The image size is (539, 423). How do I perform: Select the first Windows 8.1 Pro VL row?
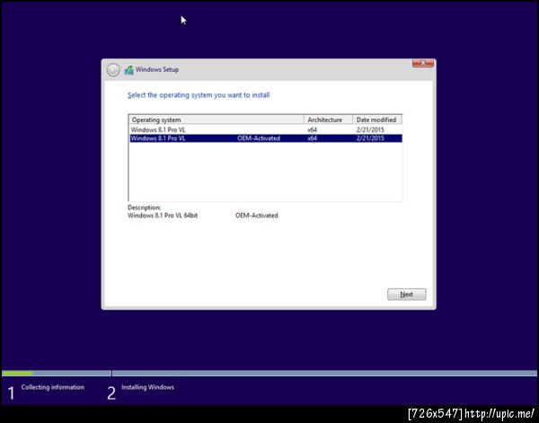(265, 129)
